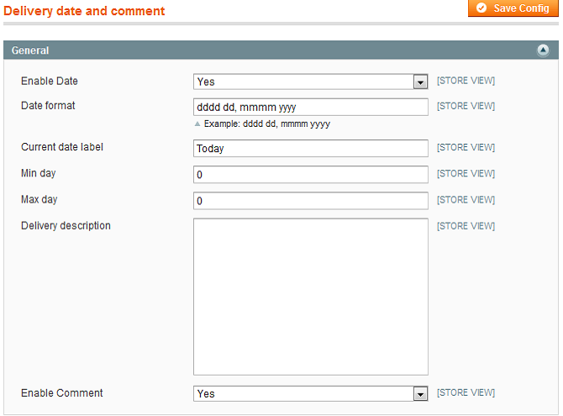This screenshot has height=416, width=563.
Task: Click the Enable Comment field label
Action: (61, 393)
